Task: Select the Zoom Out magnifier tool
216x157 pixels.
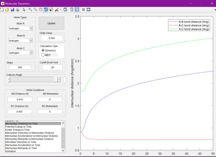Action: [x=35, y=9]
